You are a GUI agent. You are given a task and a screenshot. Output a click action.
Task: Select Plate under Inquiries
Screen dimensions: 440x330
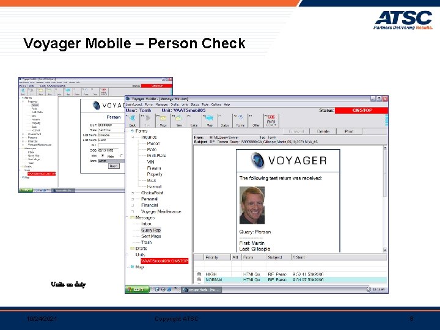coord(152,150)
